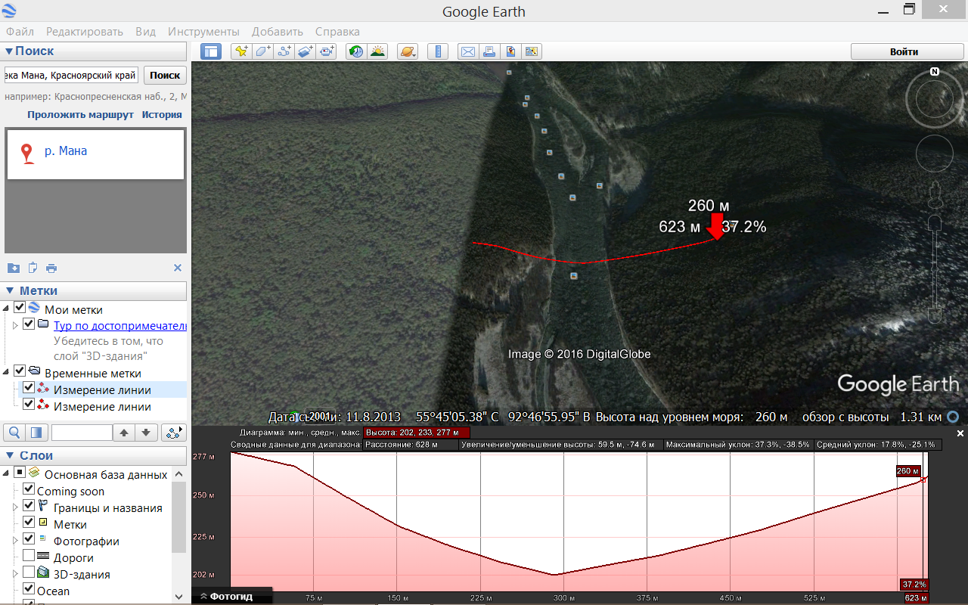Collapse the Основная база данных tree node

click(x=7, y=473)
